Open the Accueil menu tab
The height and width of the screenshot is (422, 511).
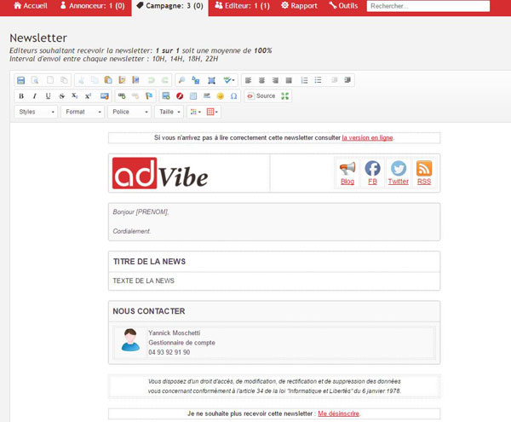click(x=30, y=6)
